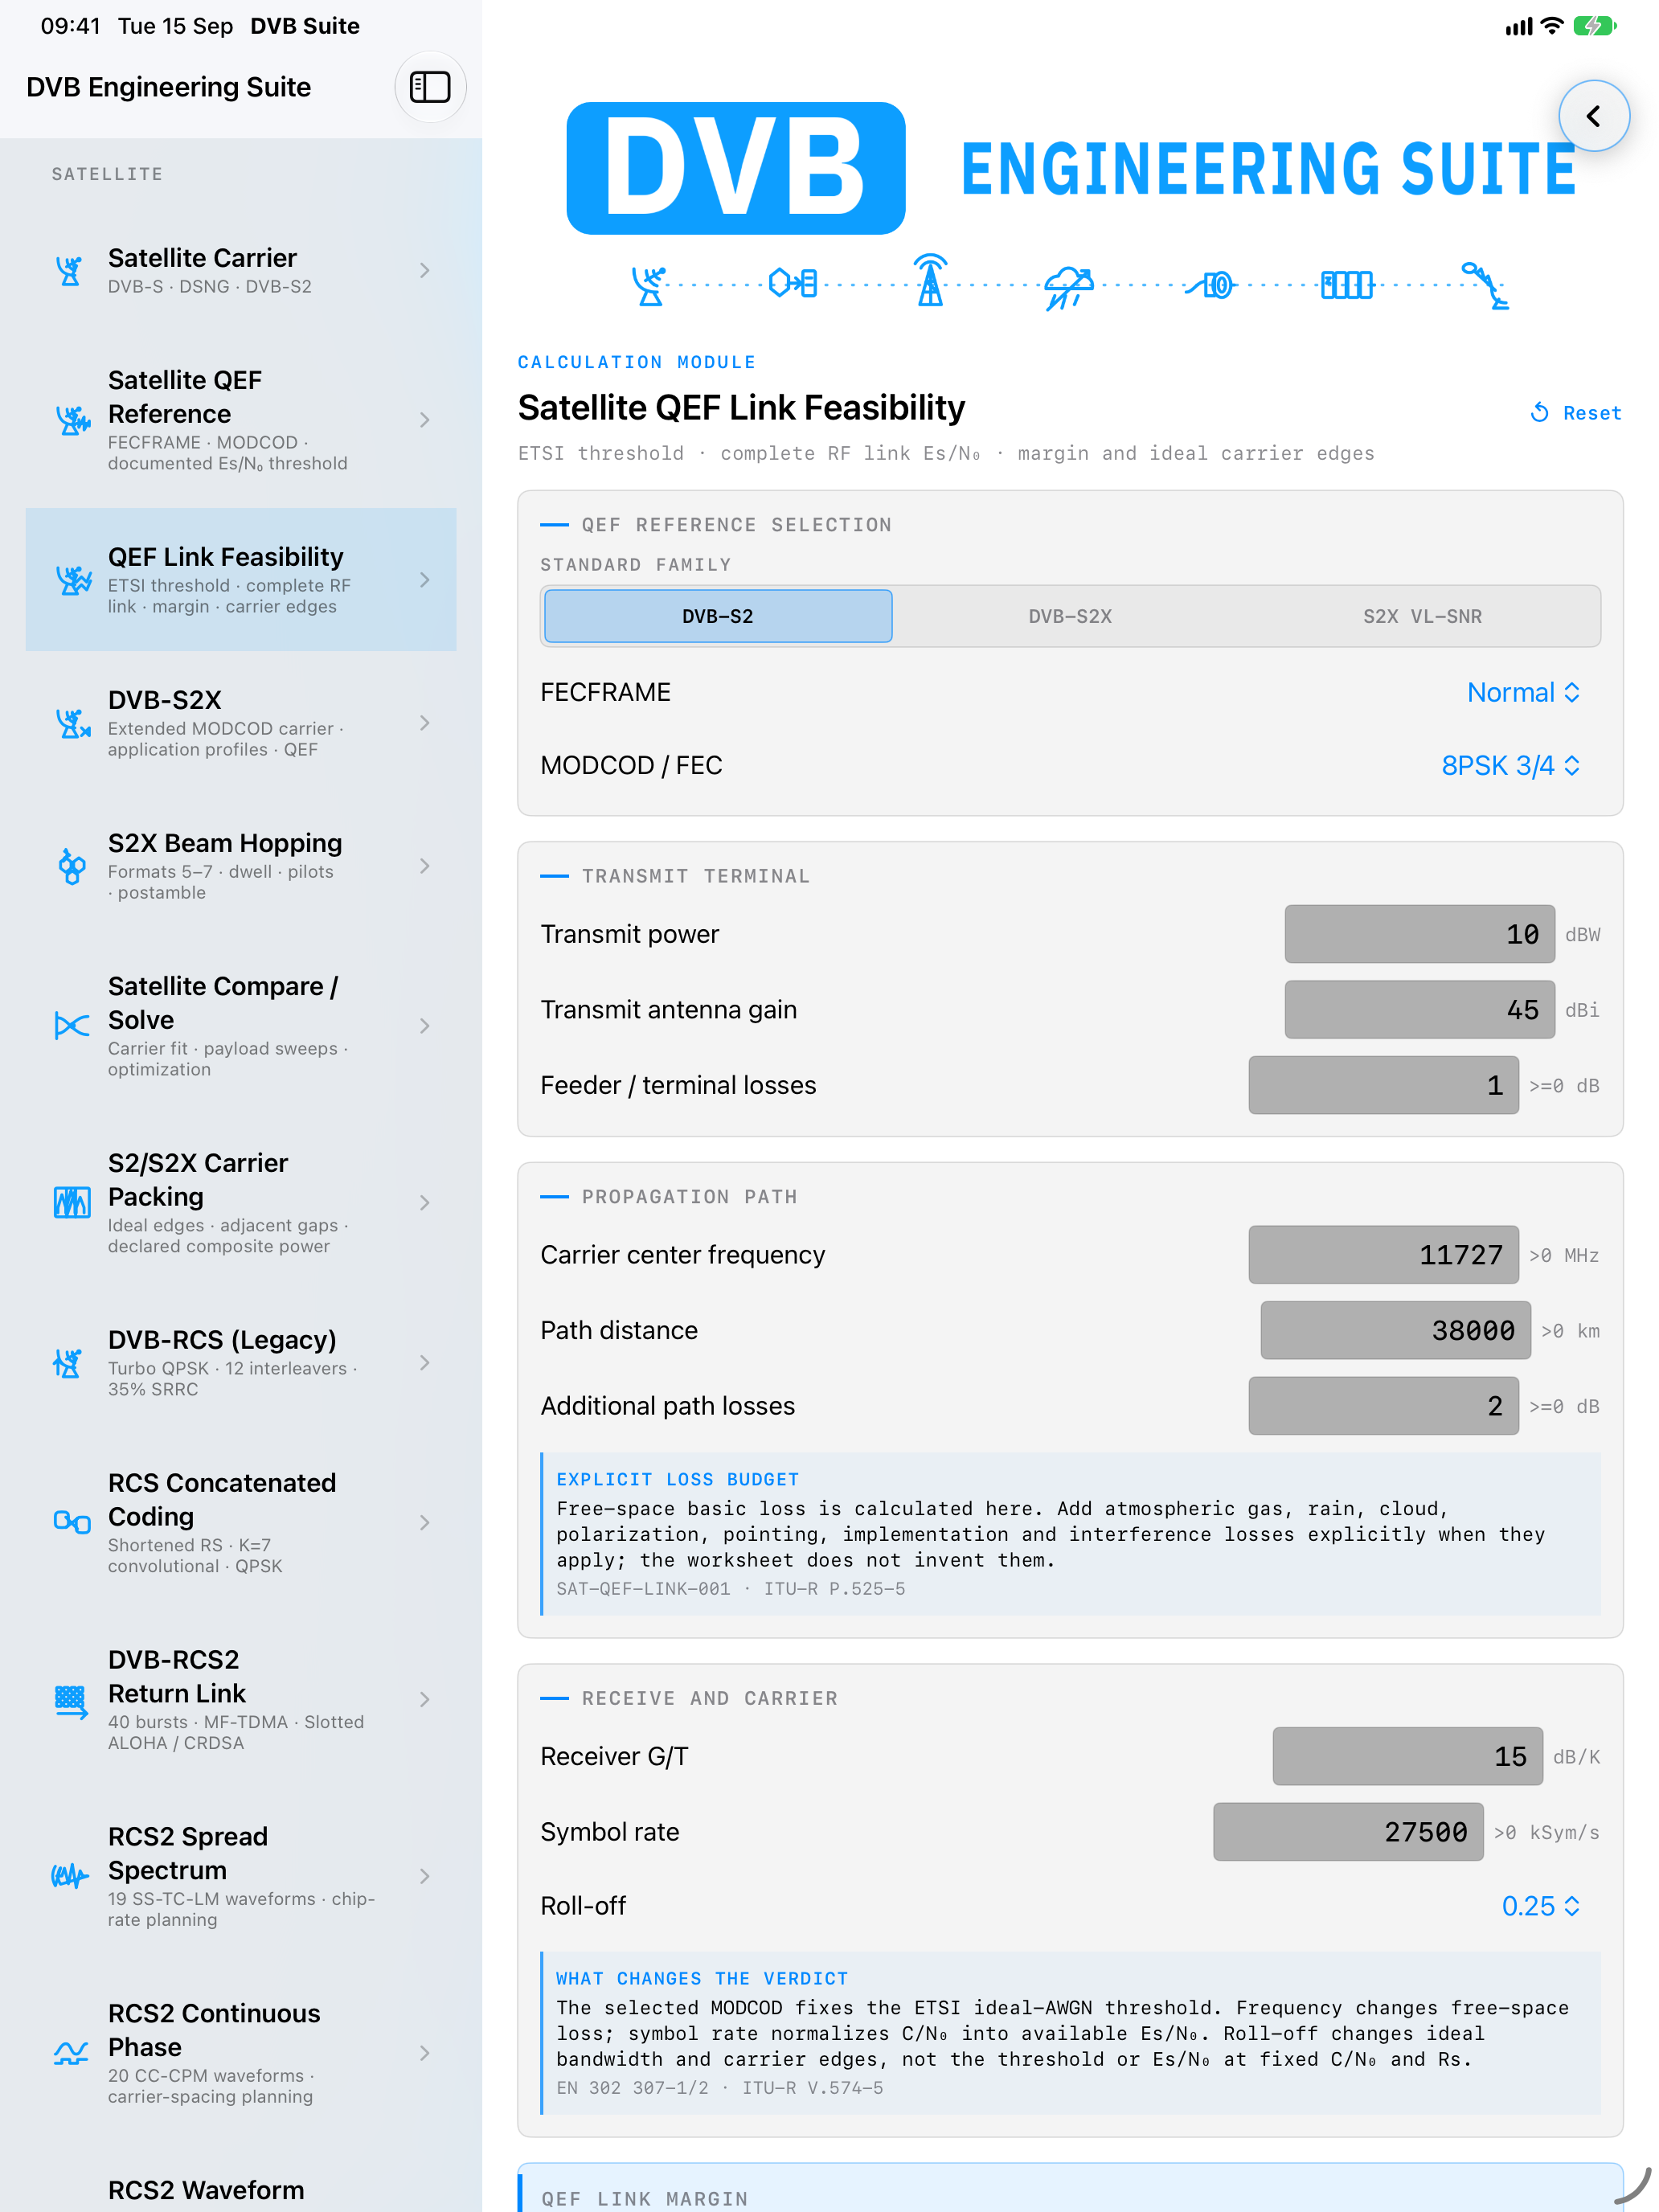
Task: Click the S2/S2X Carrier Packing icon
Action: click(x=71, y=1202)
